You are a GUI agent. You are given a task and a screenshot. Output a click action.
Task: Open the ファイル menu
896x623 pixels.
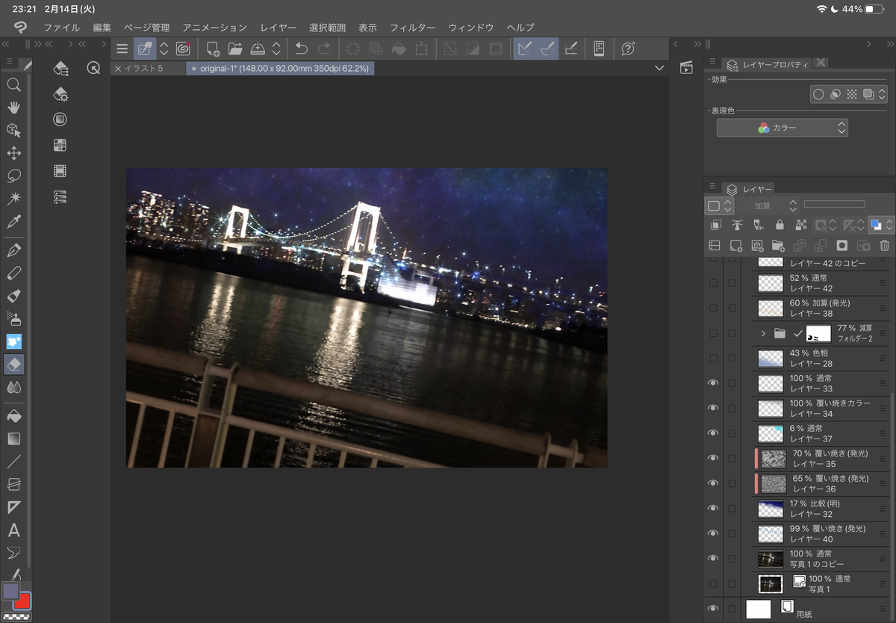click(x=61, y=27)
